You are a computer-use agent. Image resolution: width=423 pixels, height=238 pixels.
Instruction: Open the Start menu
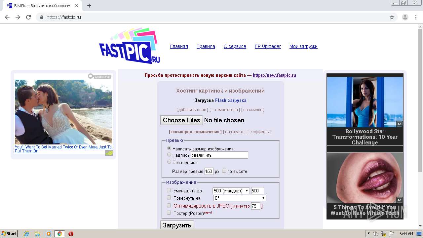pos(9,234)
